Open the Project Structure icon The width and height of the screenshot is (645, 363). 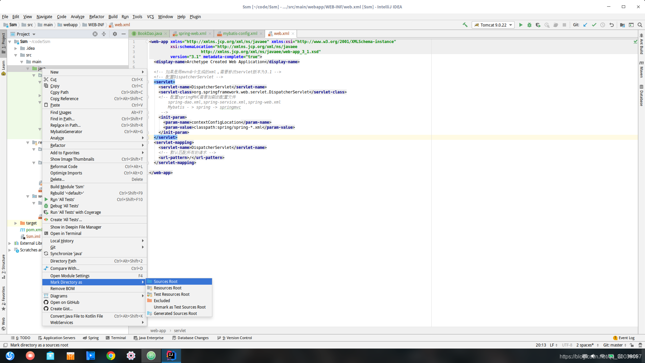coord(622,25)
